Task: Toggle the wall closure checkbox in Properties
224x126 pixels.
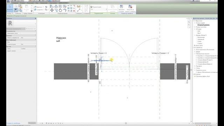Action: (22, 33)
